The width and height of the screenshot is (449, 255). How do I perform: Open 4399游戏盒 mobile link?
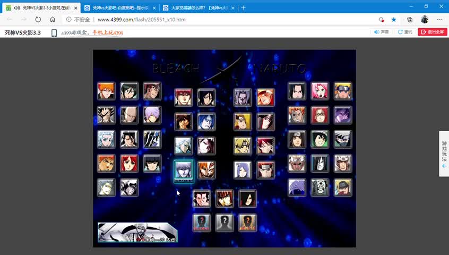coord(92,32)
